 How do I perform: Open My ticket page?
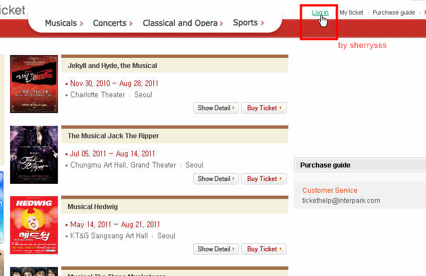(x=351, y=12)
